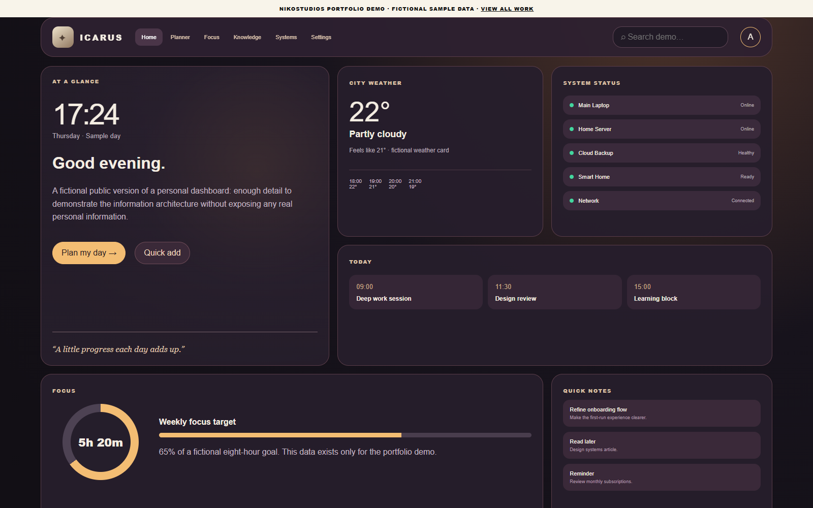The width and height of the screenshot is (813, 508).
Task: Click the Connected status label
Action: (742, 201)
